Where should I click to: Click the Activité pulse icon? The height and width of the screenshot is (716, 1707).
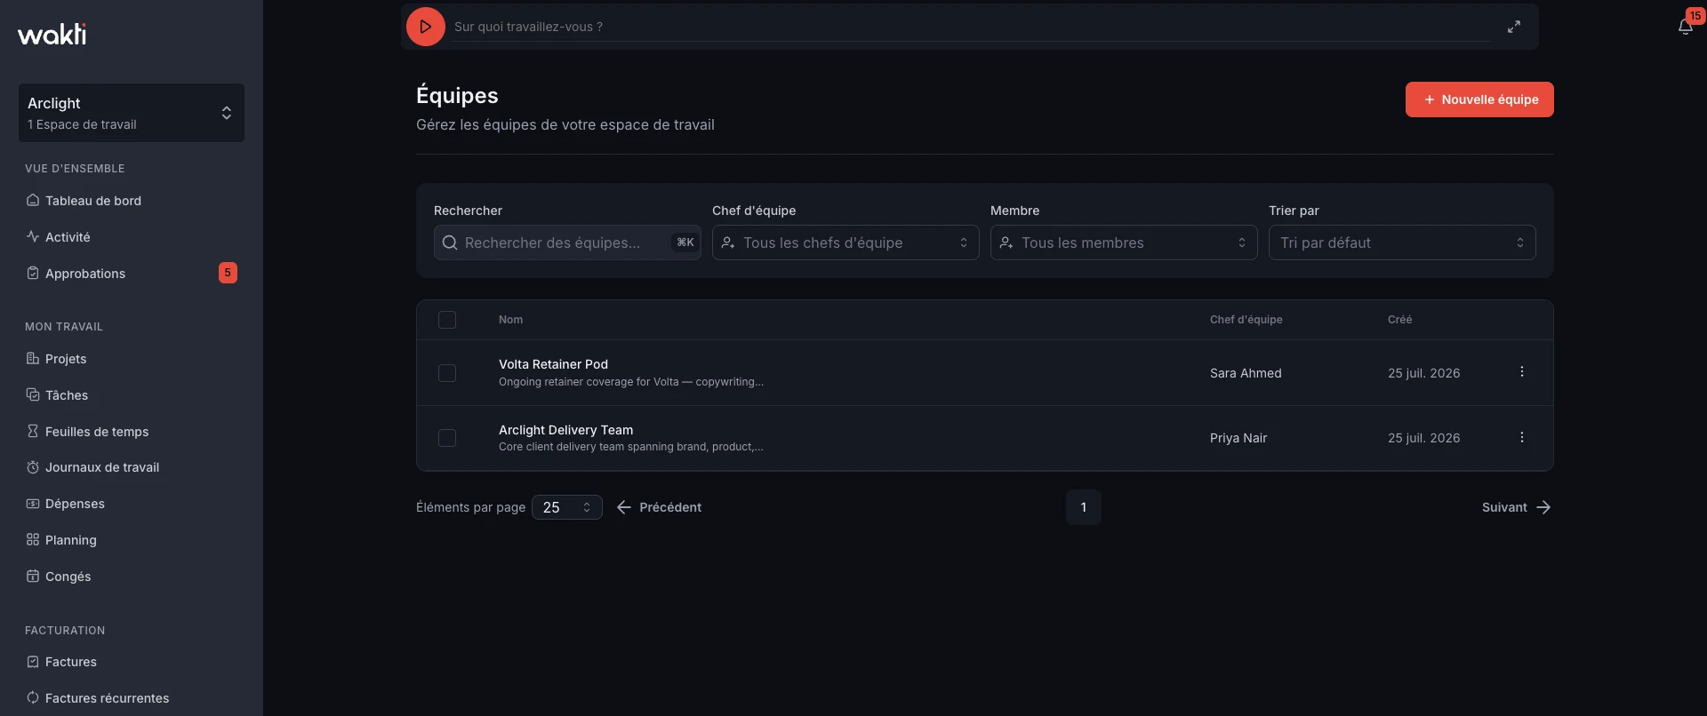pyautogui.click(x=33, y=236)
